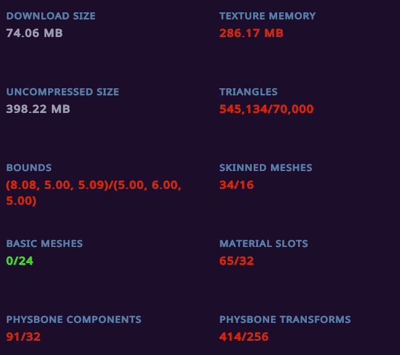Click the Download Size label
The image size is (400, 355).
point(51,16)
